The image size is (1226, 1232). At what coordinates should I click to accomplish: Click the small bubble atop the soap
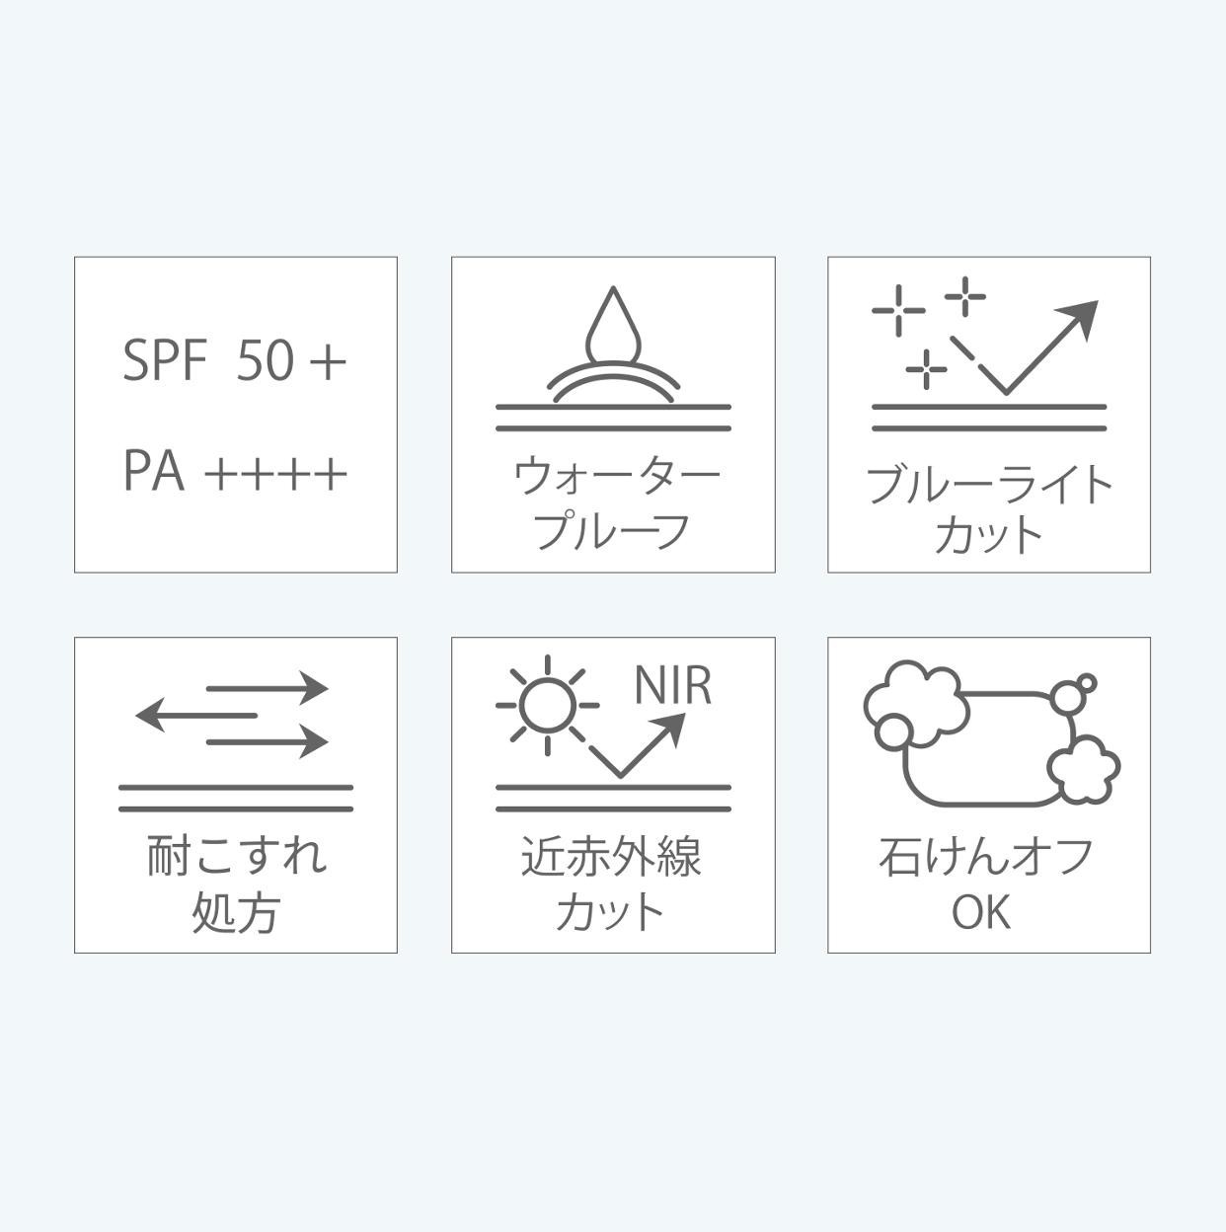point(1086,682)
